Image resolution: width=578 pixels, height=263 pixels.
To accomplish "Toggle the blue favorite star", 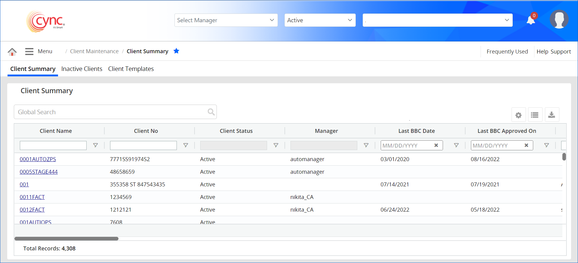I will click(176, 51).
